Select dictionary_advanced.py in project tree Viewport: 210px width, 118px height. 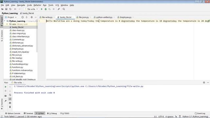click(x=22, y=46)
